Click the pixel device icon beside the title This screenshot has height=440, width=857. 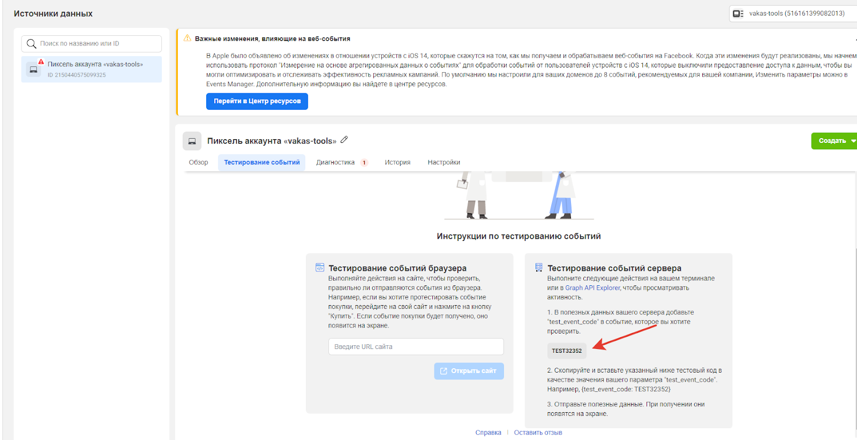click(x=192, y=141)
